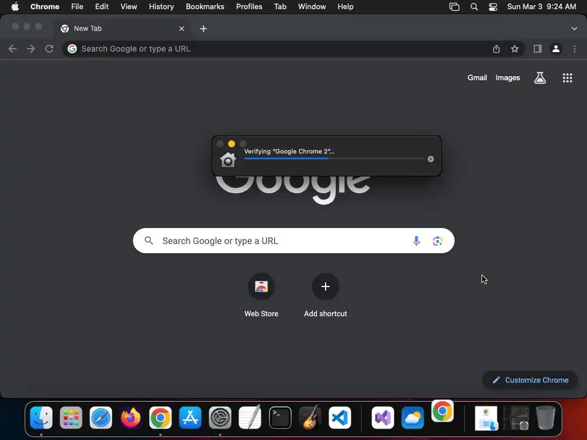Image resolution: width=587 pixels, height=440 pixels.
Task: Open Control Center in menu bar
Action: click(x=493, y=7)
